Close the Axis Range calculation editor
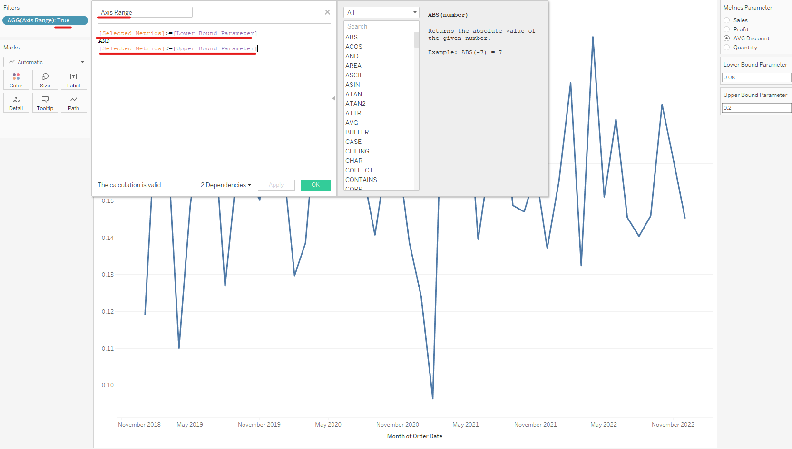Viewport: 792px width, 449px height. (327, 12)
